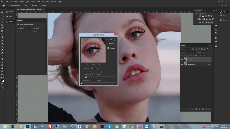Click OK in Unsharp Mask dialog
The width and height of the screenshot is (230, 129).
point(111,39)
